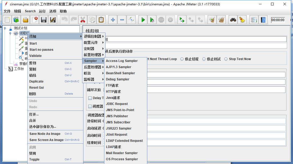Click the Close test plan icon
The height and width of the screenshot is (164, 293).
tap(35, 20)
